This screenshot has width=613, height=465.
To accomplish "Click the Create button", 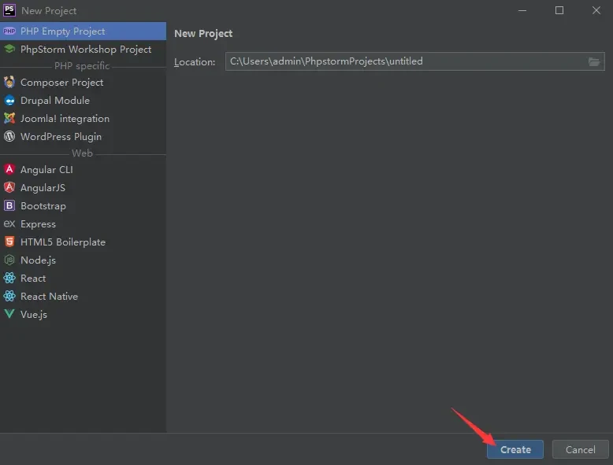I will (x=515, y=449).
